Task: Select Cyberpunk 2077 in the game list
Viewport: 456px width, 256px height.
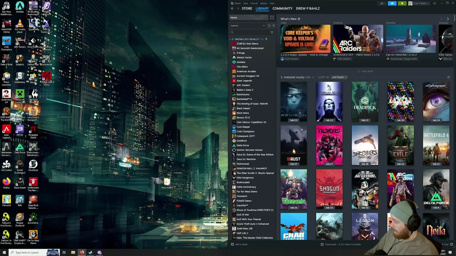Action: click(245, 136)
